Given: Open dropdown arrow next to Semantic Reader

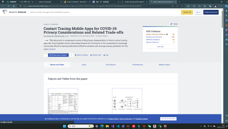Looking at the screenshot, I should tap(71, 55).
